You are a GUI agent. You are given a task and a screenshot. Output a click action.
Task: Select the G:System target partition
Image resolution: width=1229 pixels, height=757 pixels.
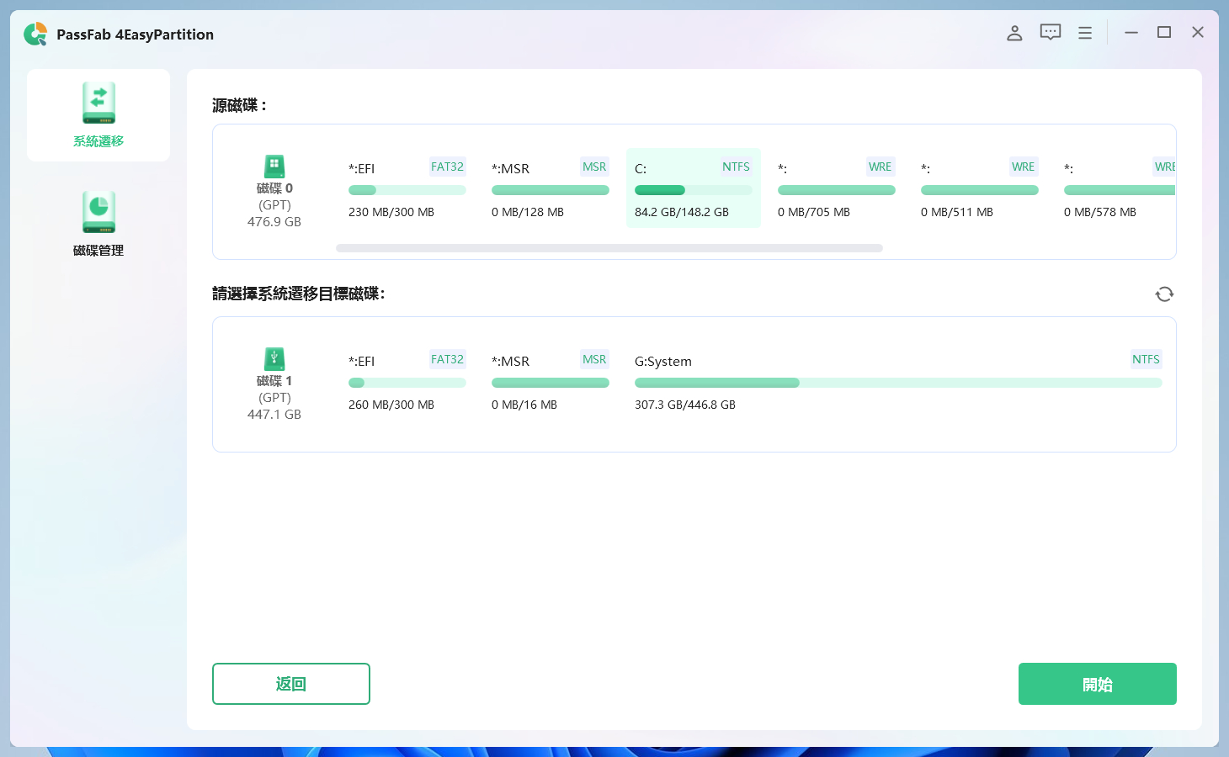coord(897,384)
